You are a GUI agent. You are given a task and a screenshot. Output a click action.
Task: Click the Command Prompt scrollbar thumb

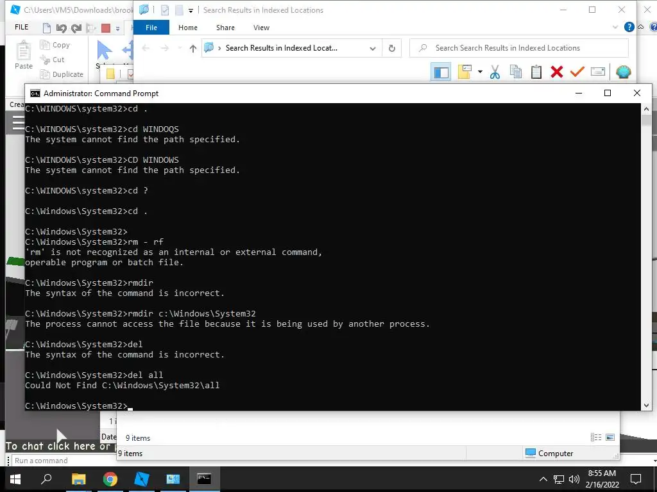point(645,120)
